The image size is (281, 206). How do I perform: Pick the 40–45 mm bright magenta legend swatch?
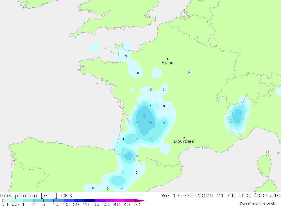pyautogui.click(x=120, y=200)
